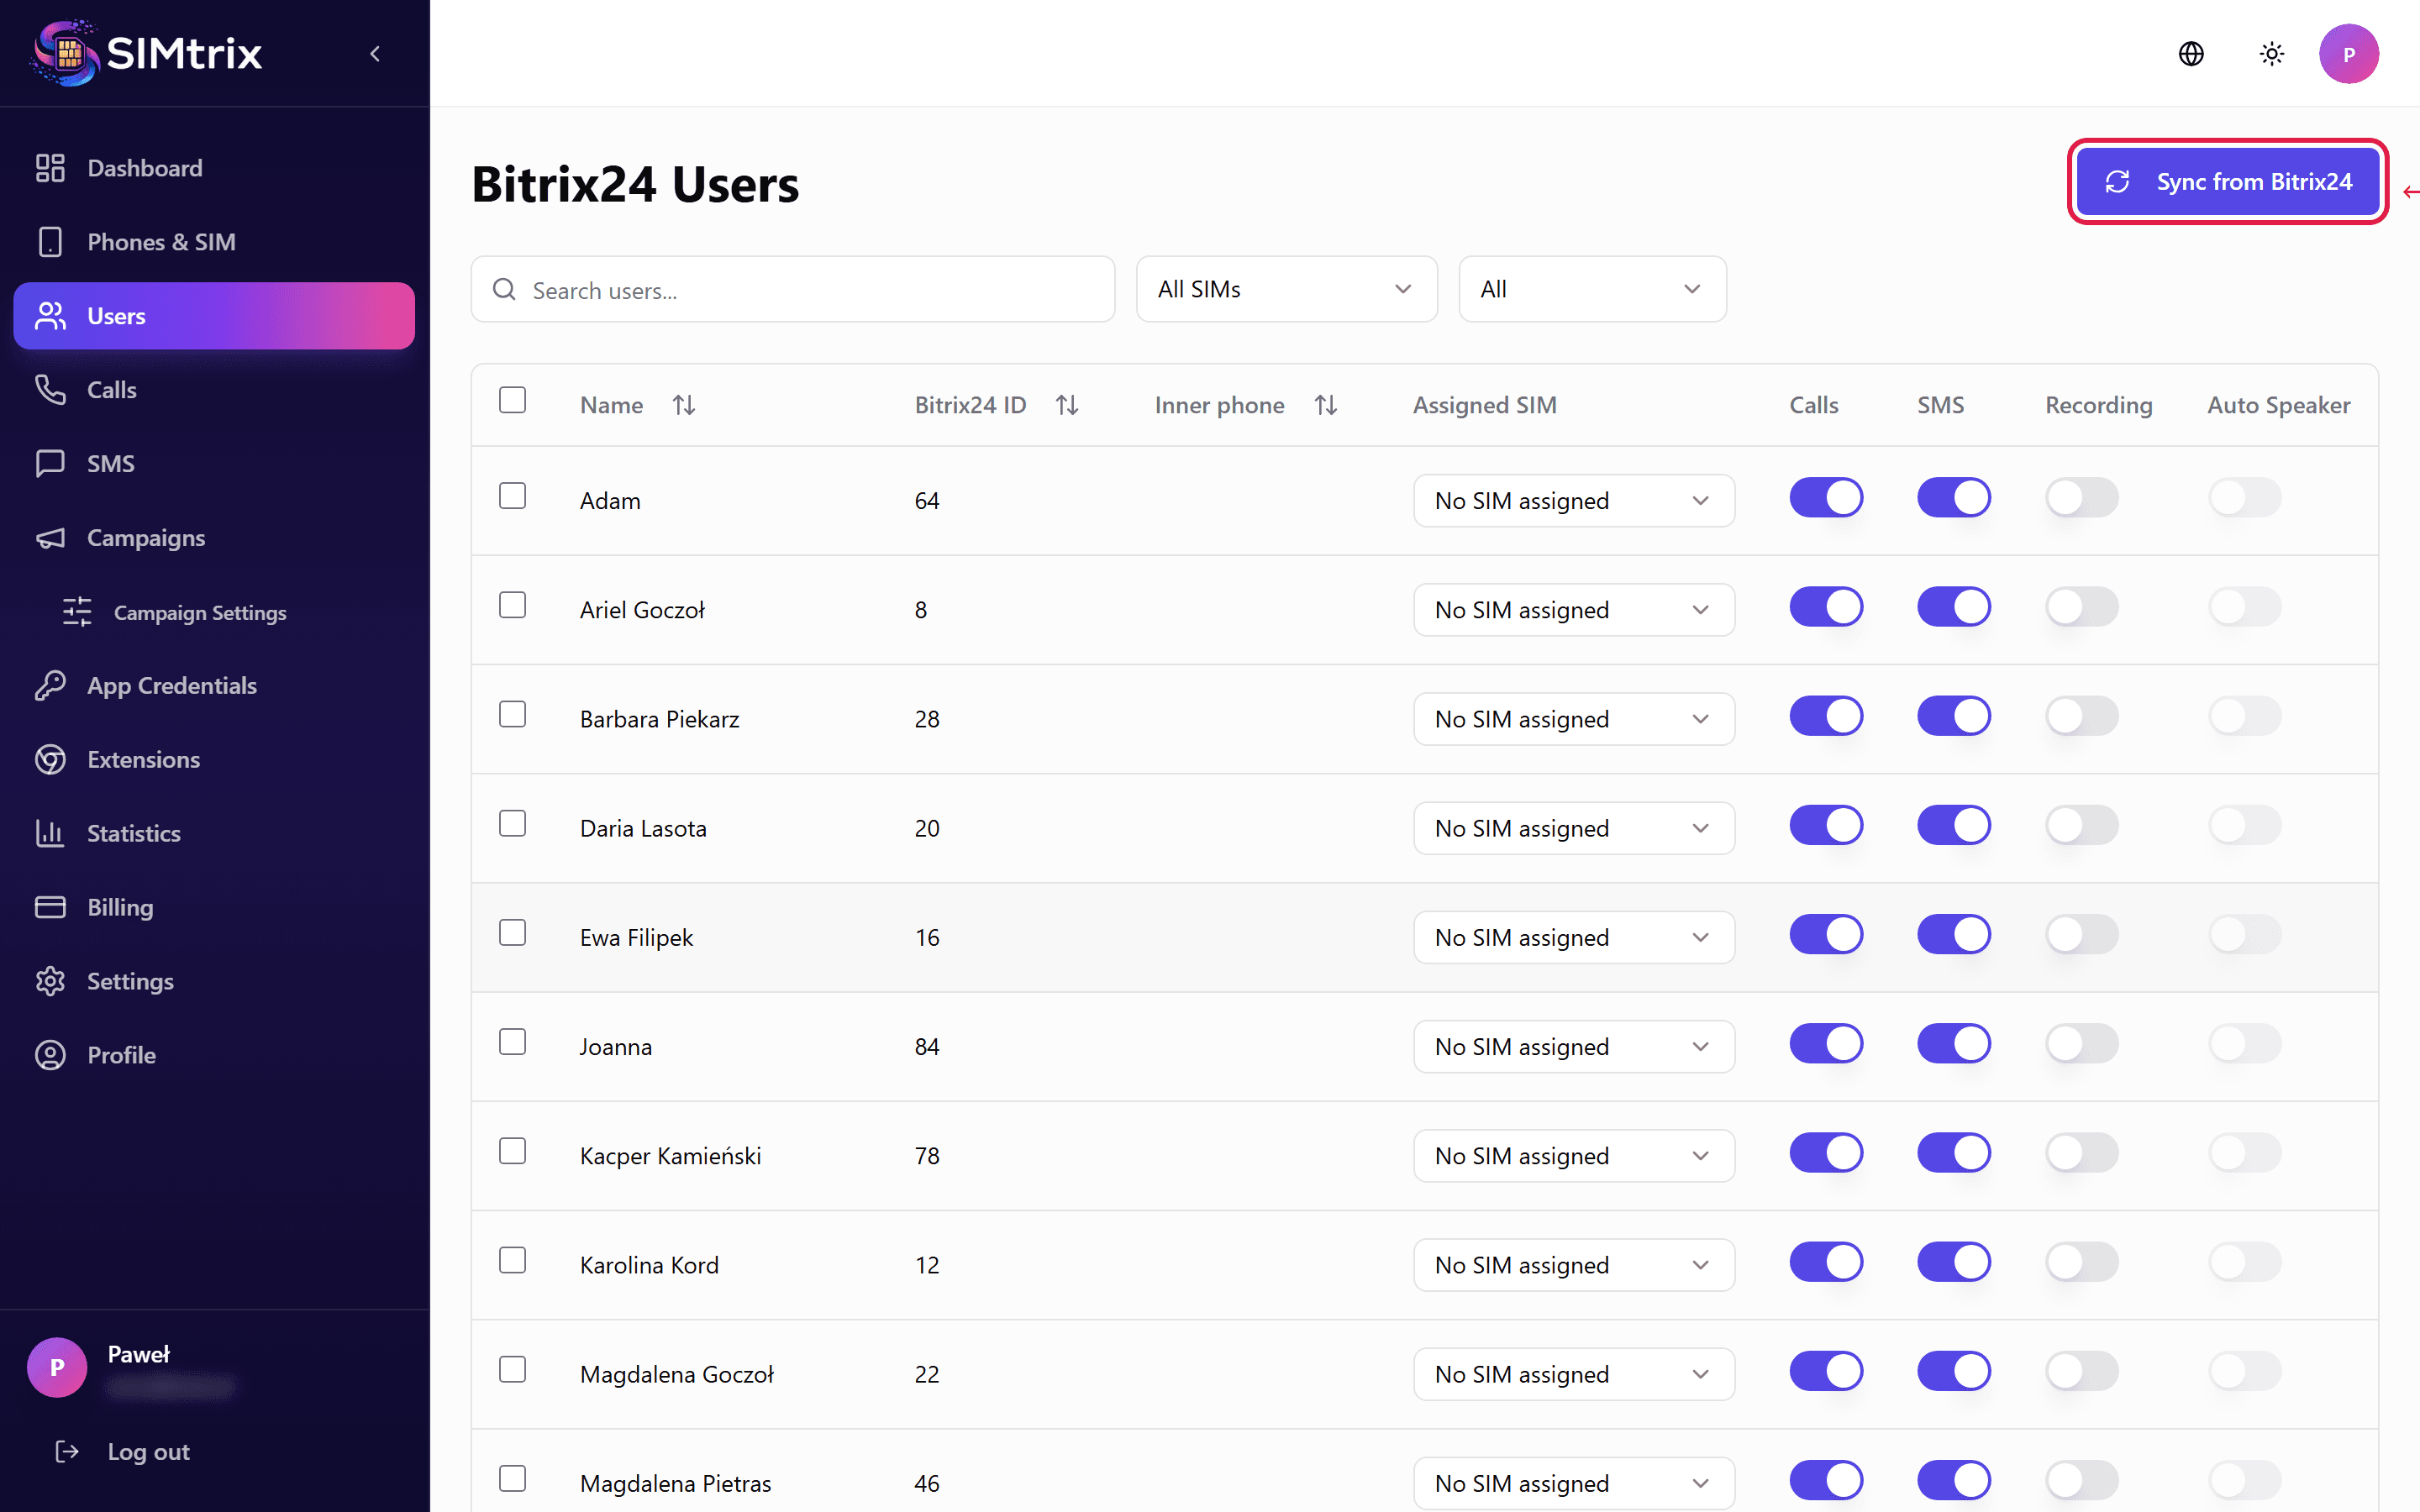Click the Sync from Bitrix24 button
This screenshot has height=1512, width=2420.
click(2227, 181)
